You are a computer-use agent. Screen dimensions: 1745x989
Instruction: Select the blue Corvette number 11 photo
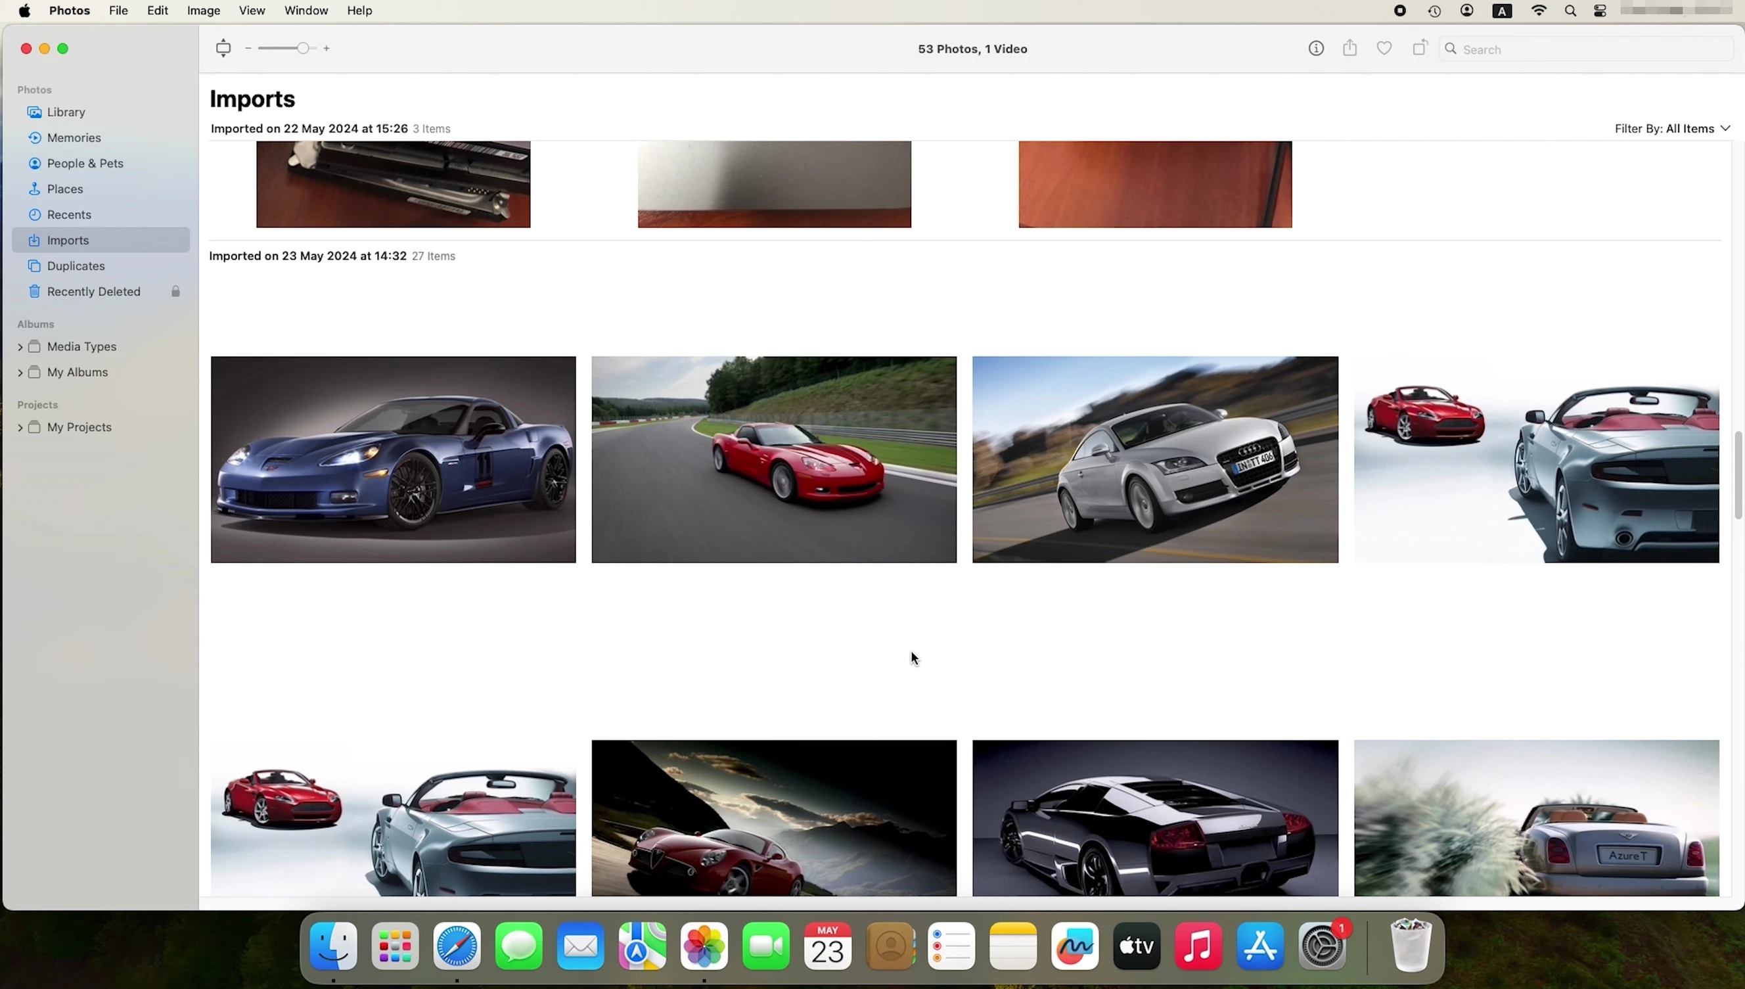[x=393, y=459]
